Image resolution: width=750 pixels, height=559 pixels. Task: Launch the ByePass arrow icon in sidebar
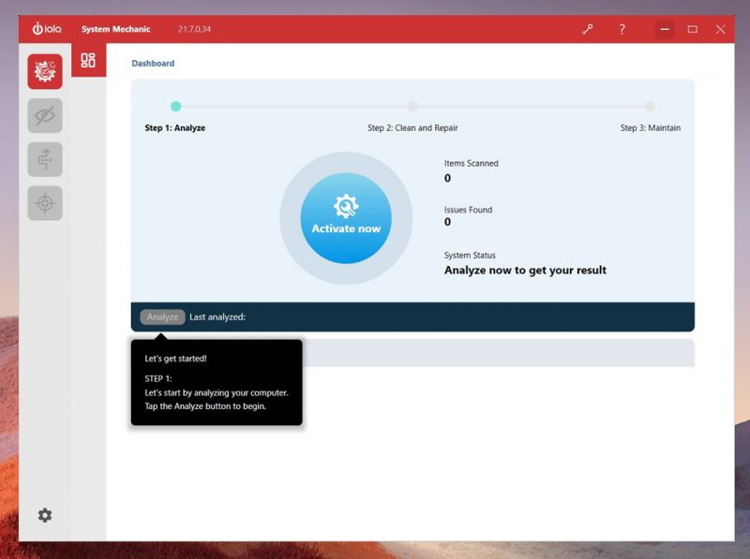click(x=44, y=159)
